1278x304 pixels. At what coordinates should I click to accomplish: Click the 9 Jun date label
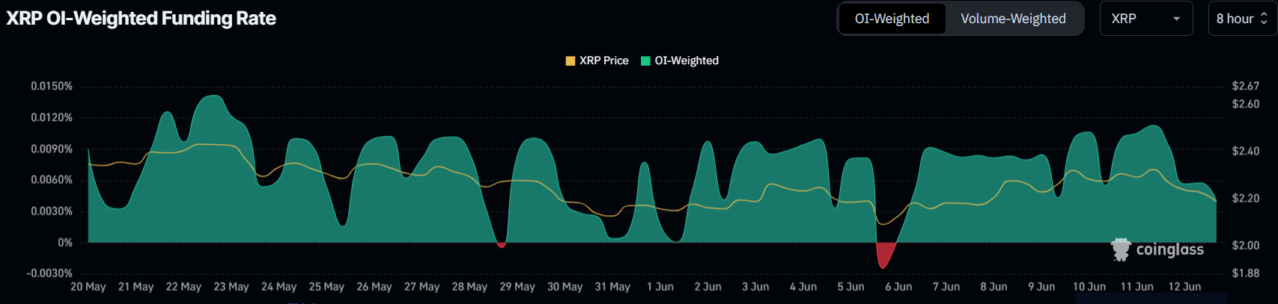tap(1041, 287)
